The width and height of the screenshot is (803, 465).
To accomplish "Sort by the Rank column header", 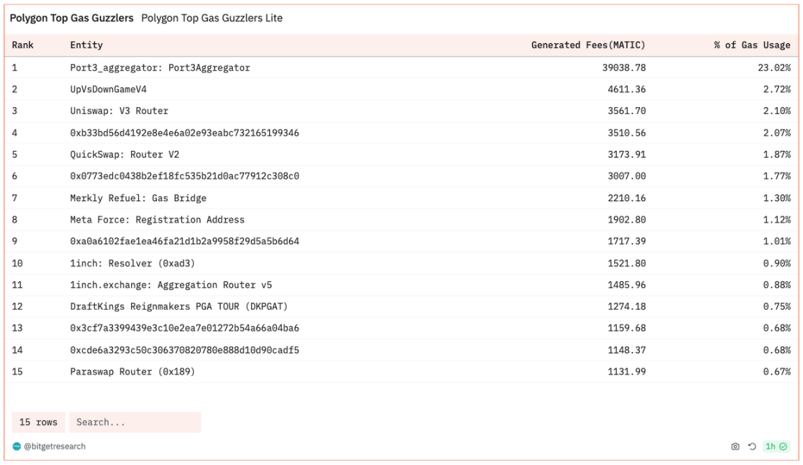I will pos(23,45).
